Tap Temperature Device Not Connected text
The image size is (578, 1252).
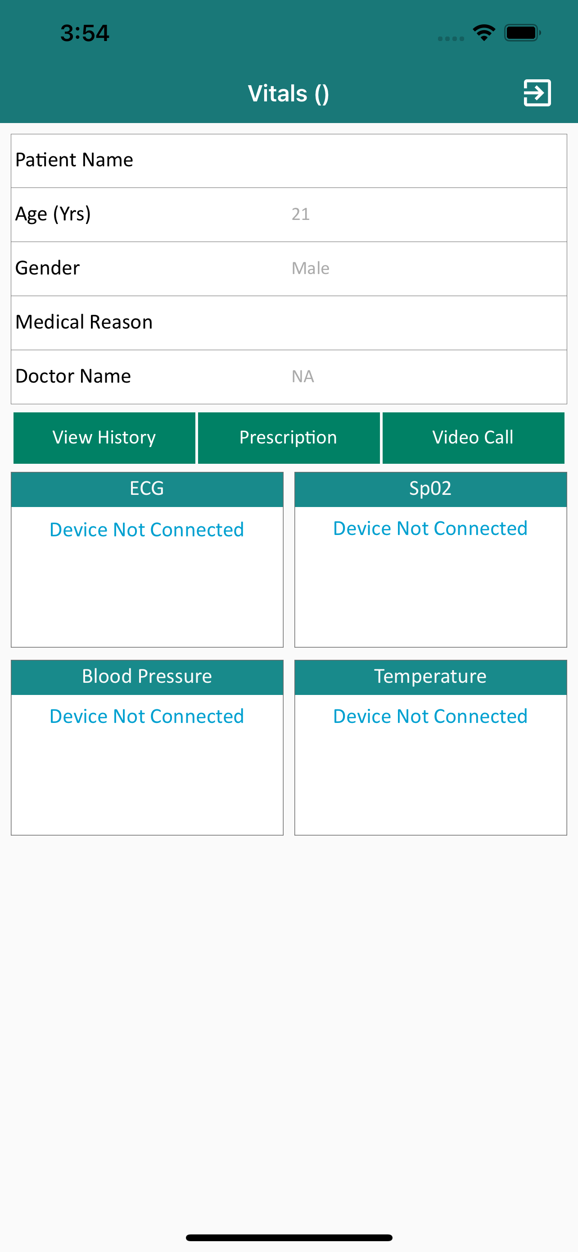430,717
